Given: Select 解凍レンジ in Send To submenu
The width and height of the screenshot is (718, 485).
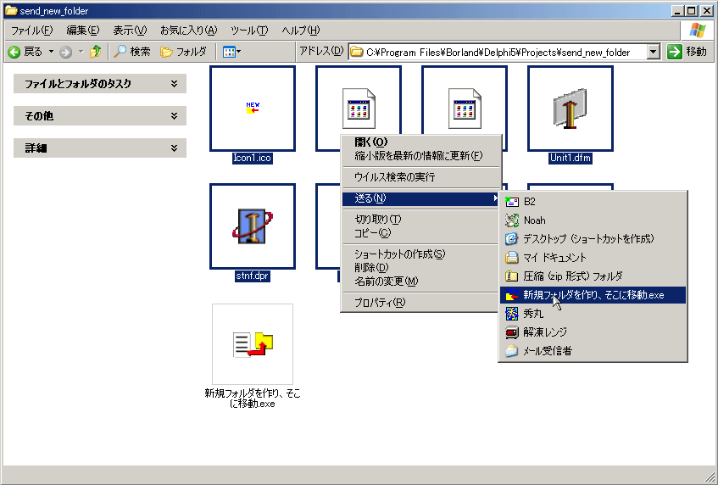Looking at the screenshot, I should [545, 332].
